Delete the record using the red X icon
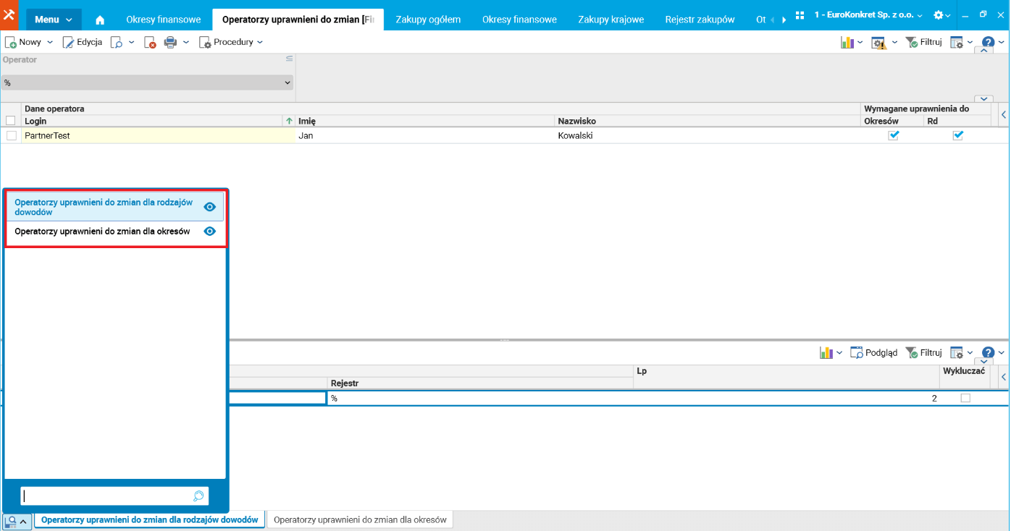 pos(150,43)
